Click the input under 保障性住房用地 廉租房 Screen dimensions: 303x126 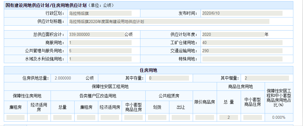click(x=16, y=118)
